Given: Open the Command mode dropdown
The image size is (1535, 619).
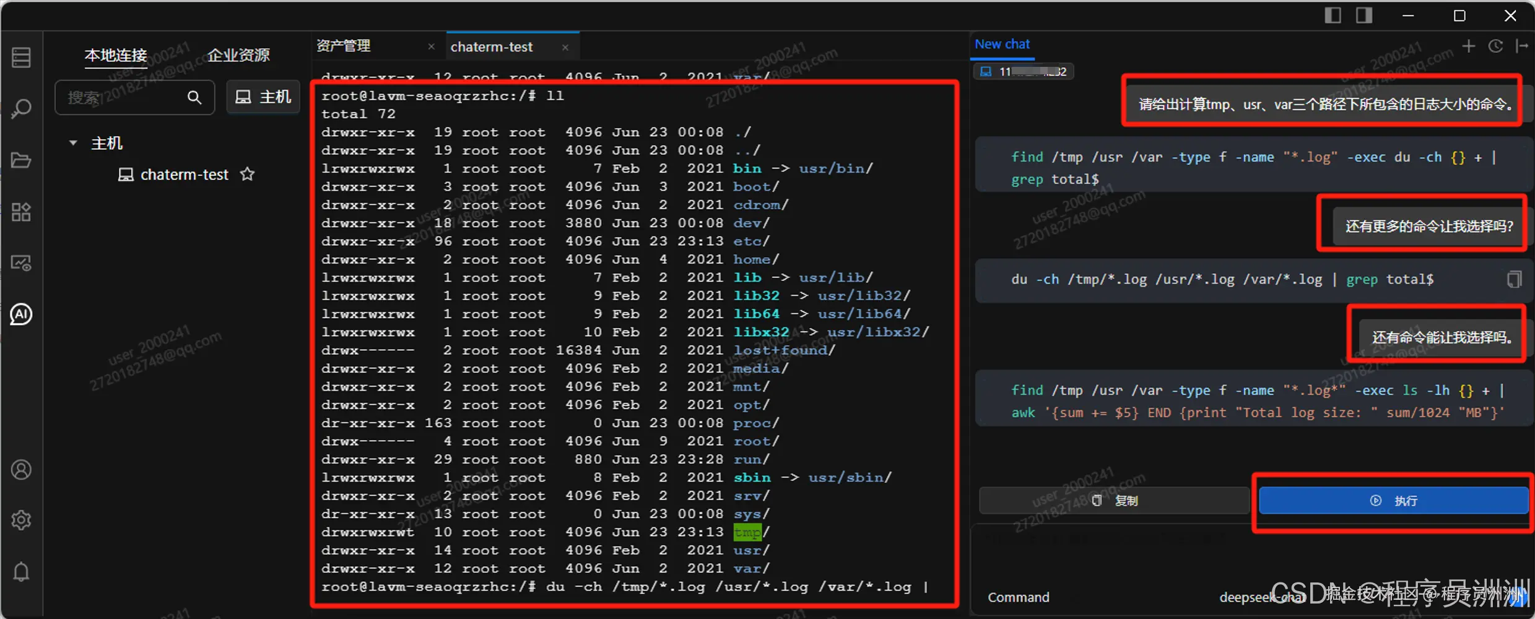Looking at the screenshot, I should [1019, 597].
